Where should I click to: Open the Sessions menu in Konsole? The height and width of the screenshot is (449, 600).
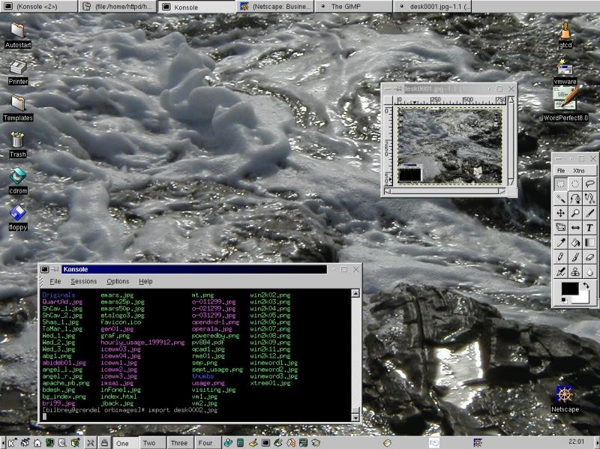click(x=83, y=281)
